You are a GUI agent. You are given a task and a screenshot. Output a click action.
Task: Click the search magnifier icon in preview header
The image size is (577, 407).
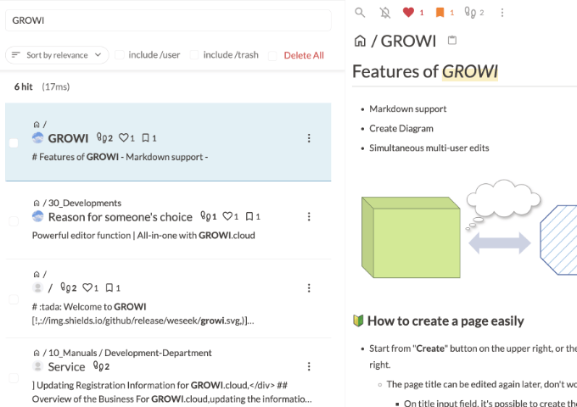[x=361, y=13]
